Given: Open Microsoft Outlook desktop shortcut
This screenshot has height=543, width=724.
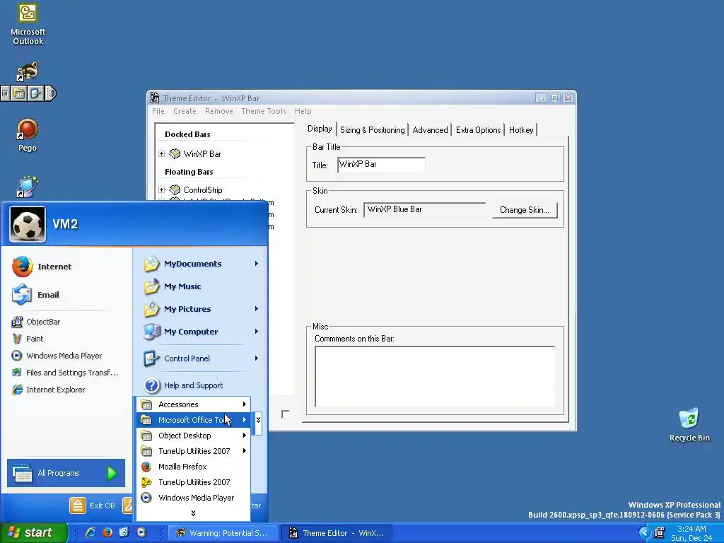Looking at the screenshot, I should pos(28,24).
